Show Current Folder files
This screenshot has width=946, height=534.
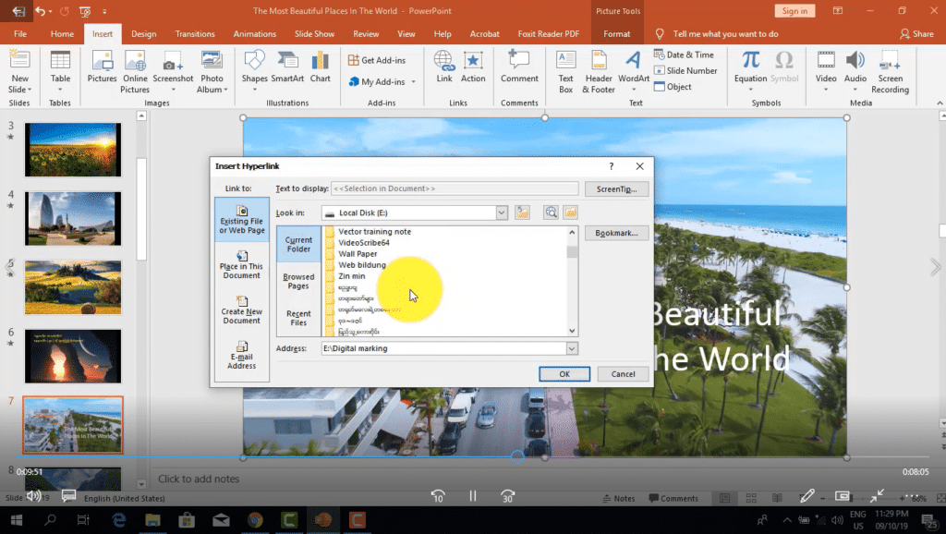coord(298,244)
